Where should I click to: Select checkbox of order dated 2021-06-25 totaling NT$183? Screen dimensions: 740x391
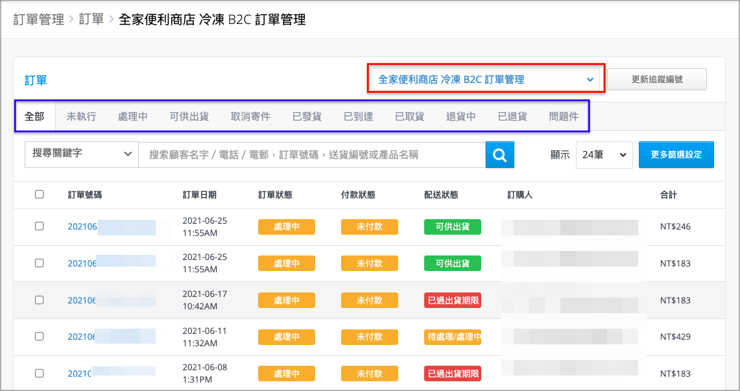[x=39, y=263]
